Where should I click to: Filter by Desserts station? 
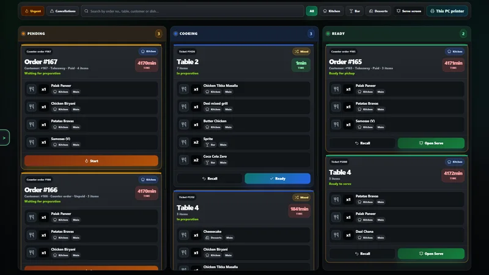point(378,11)
